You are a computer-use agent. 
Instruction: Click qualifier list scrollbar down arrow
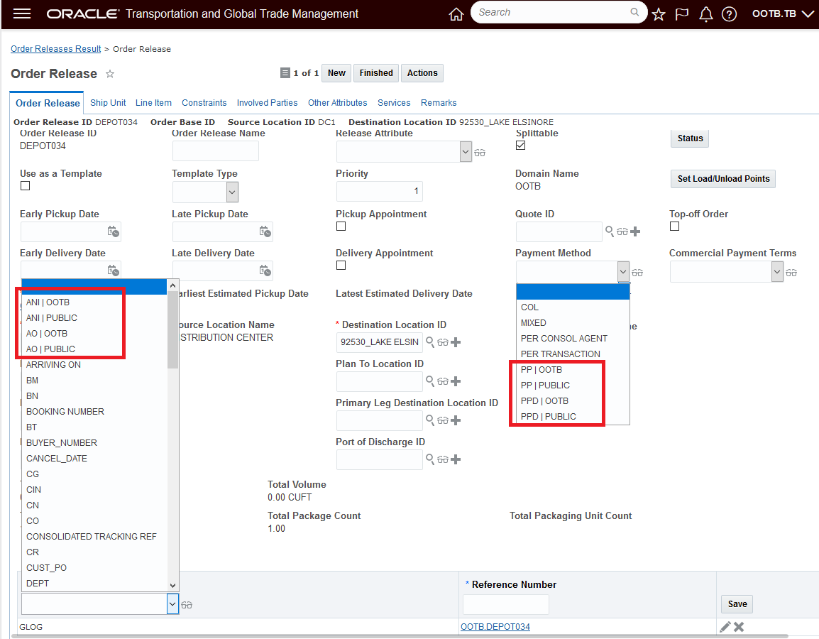pos(173,586)
